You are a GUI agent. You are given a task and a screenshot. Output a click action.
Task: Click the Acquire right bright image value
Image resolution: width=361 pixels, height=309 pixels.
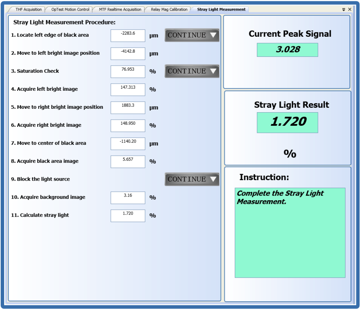pos(128,125)
